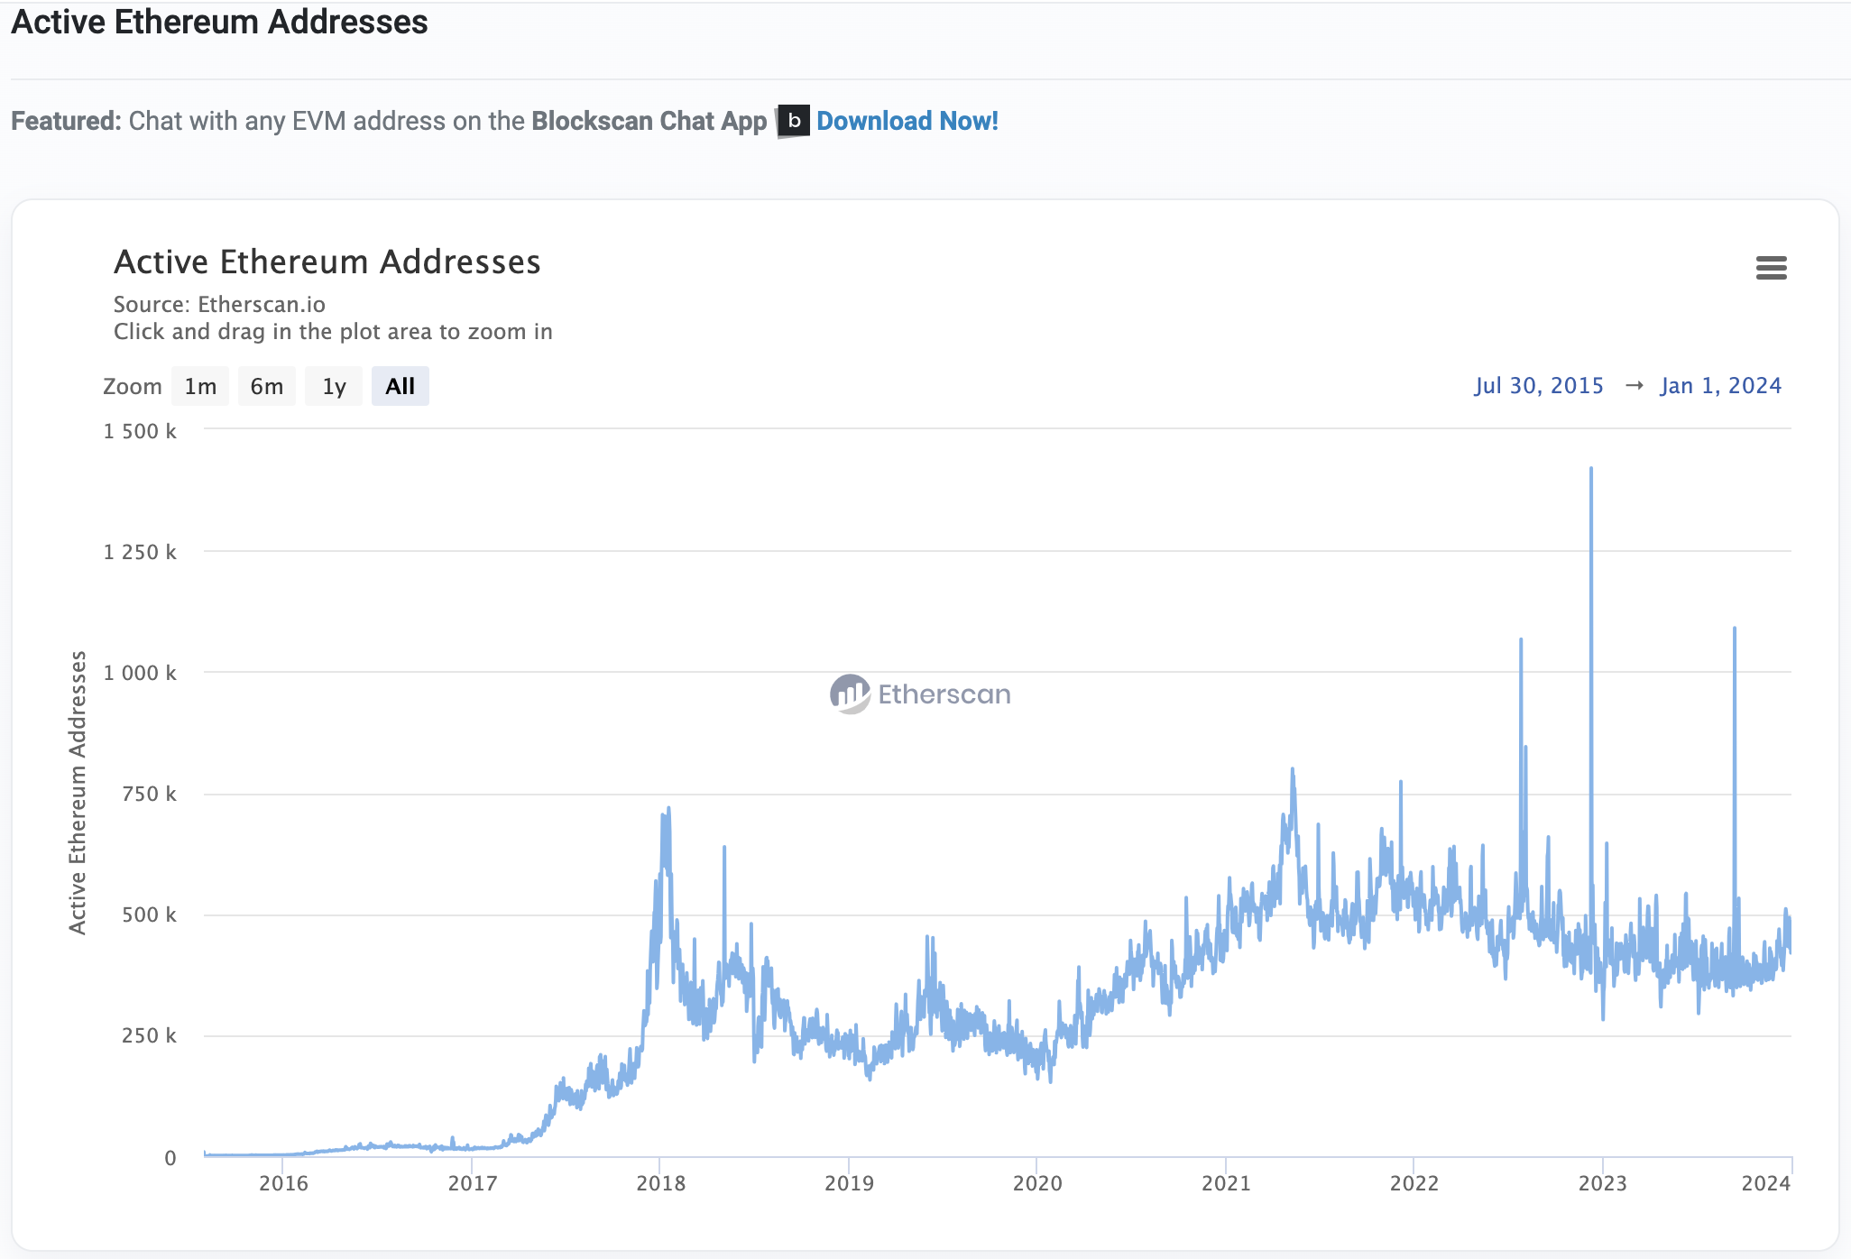The height and width of the screenshot is (1259, 1851).
Task: Click the vertical Active Ethereum Addresses axis title
Action: 78,792
